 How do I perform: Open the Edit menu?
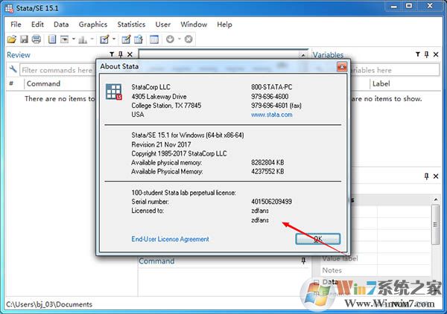(38, 25)
